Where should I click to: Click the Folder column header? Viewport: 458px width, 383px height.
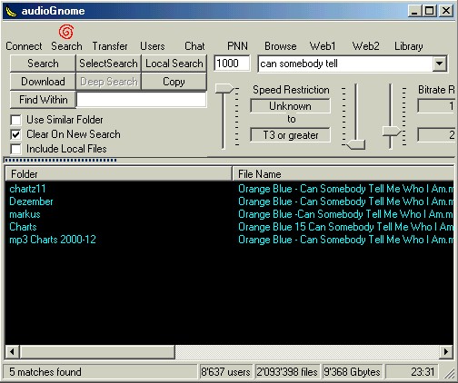point(118,174)
